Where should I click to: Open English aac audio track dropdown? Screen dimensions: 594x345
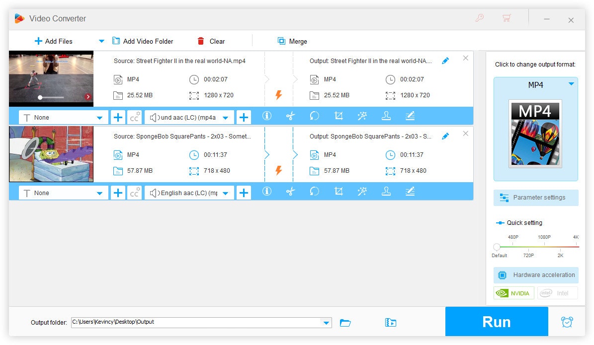(189, 193)
